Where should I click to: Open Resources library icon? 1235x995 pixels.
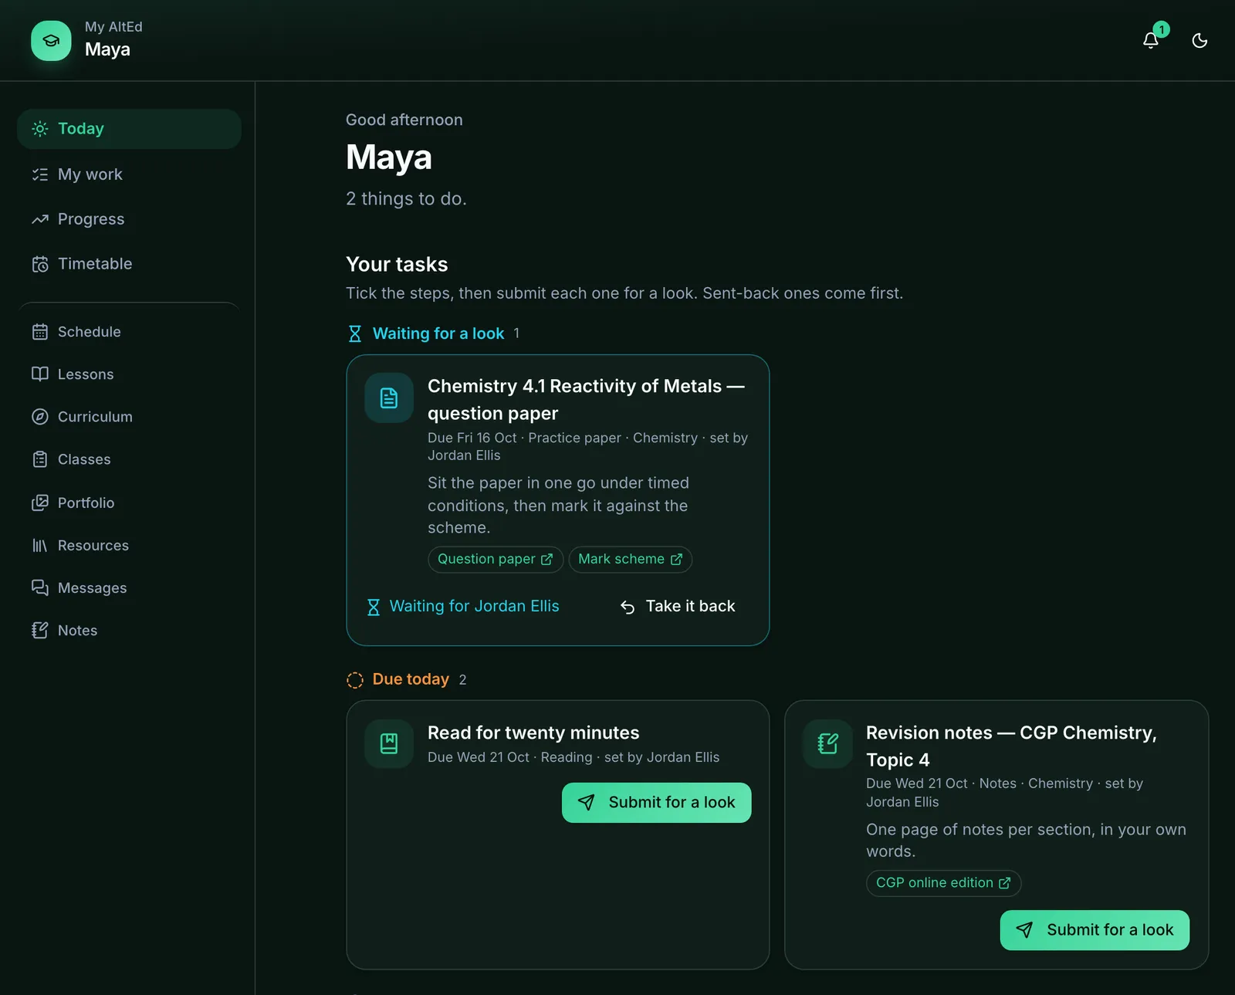pyautogui.click(x=40, y=546)
